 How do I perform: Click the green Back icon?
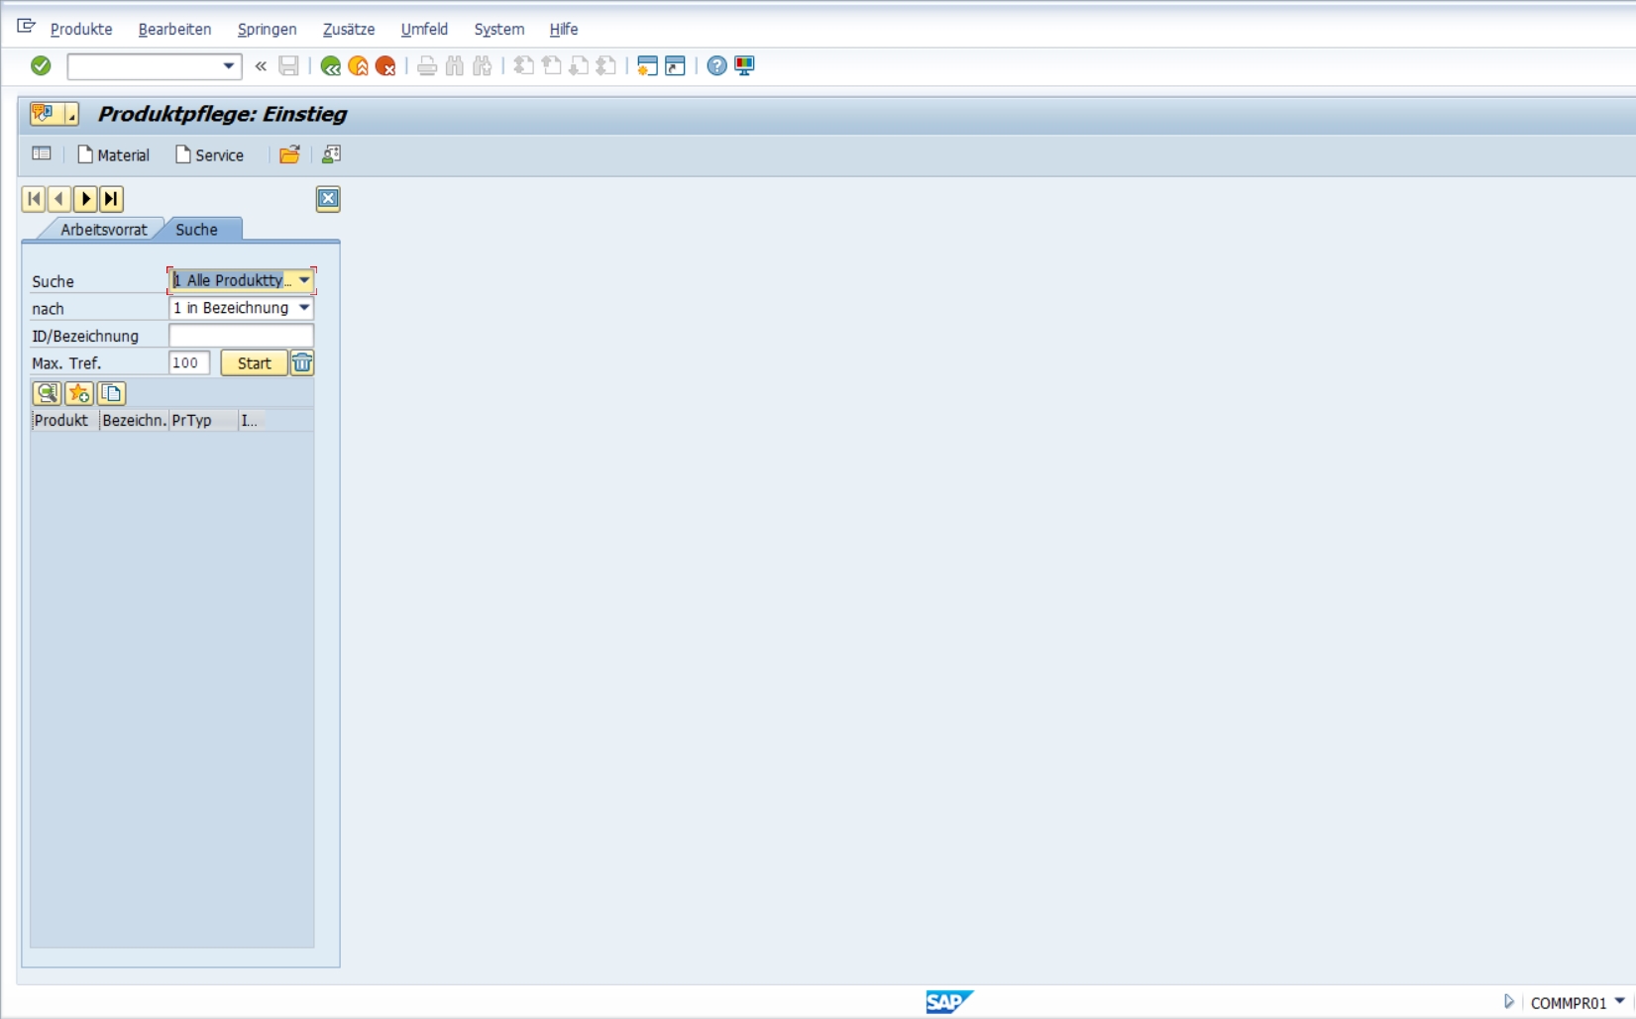pos(331,66)
